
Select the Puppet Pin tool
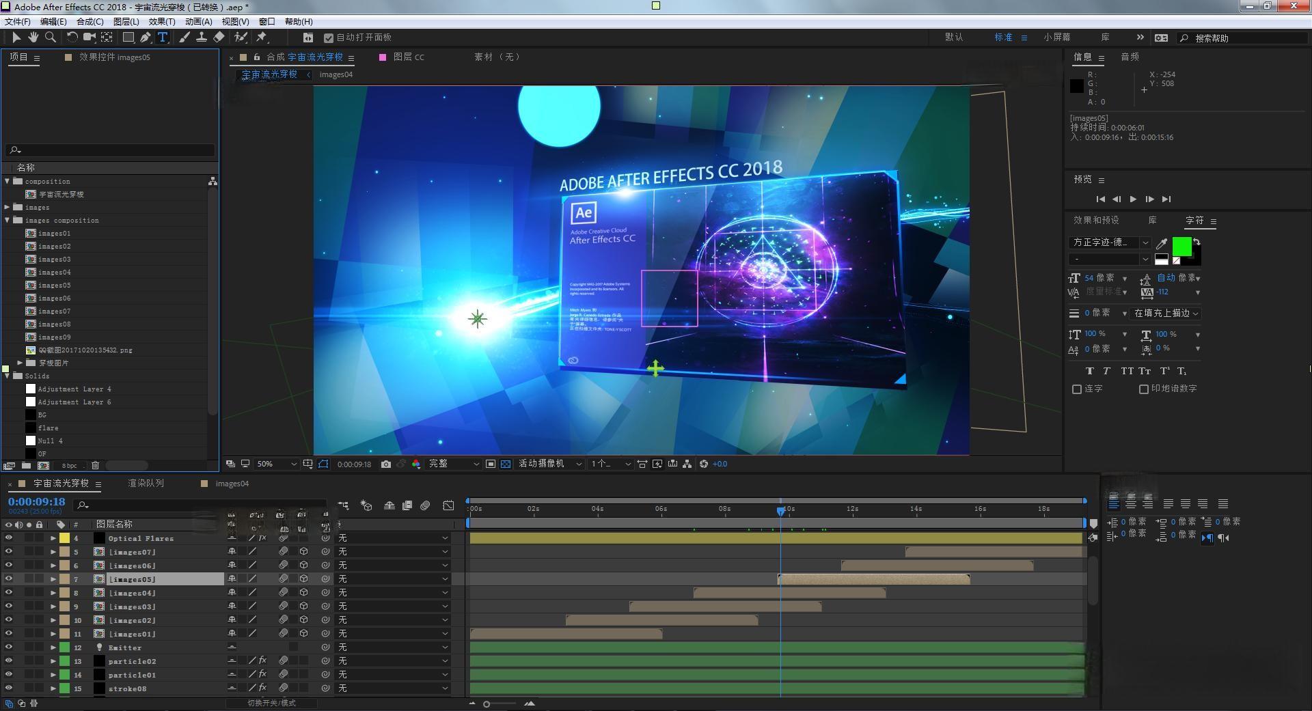pos(262,38)
